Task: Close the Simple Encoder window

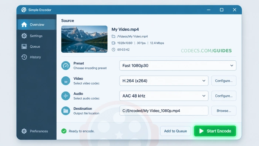Action: [235, 10]
